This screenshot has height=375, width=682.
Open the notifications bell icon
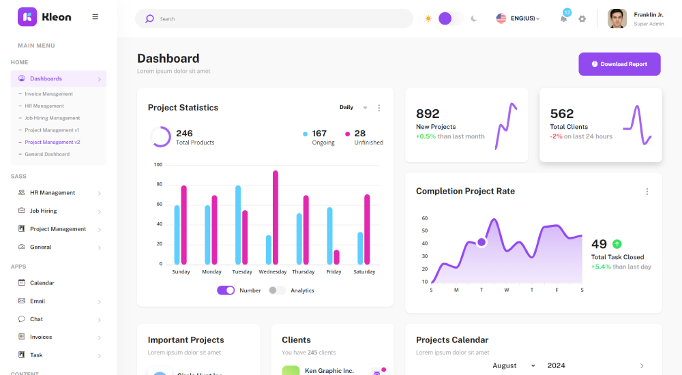pyautogui.click(x=563, y=18)
